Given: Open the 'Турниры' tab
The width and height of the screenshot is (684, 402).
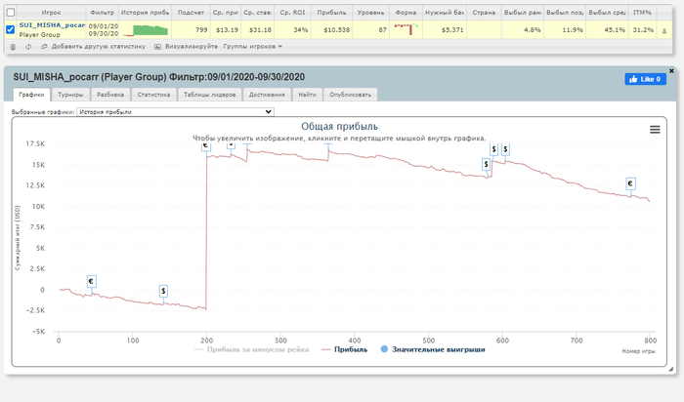Looking at the screenshot, I should (x=70, y=95).
